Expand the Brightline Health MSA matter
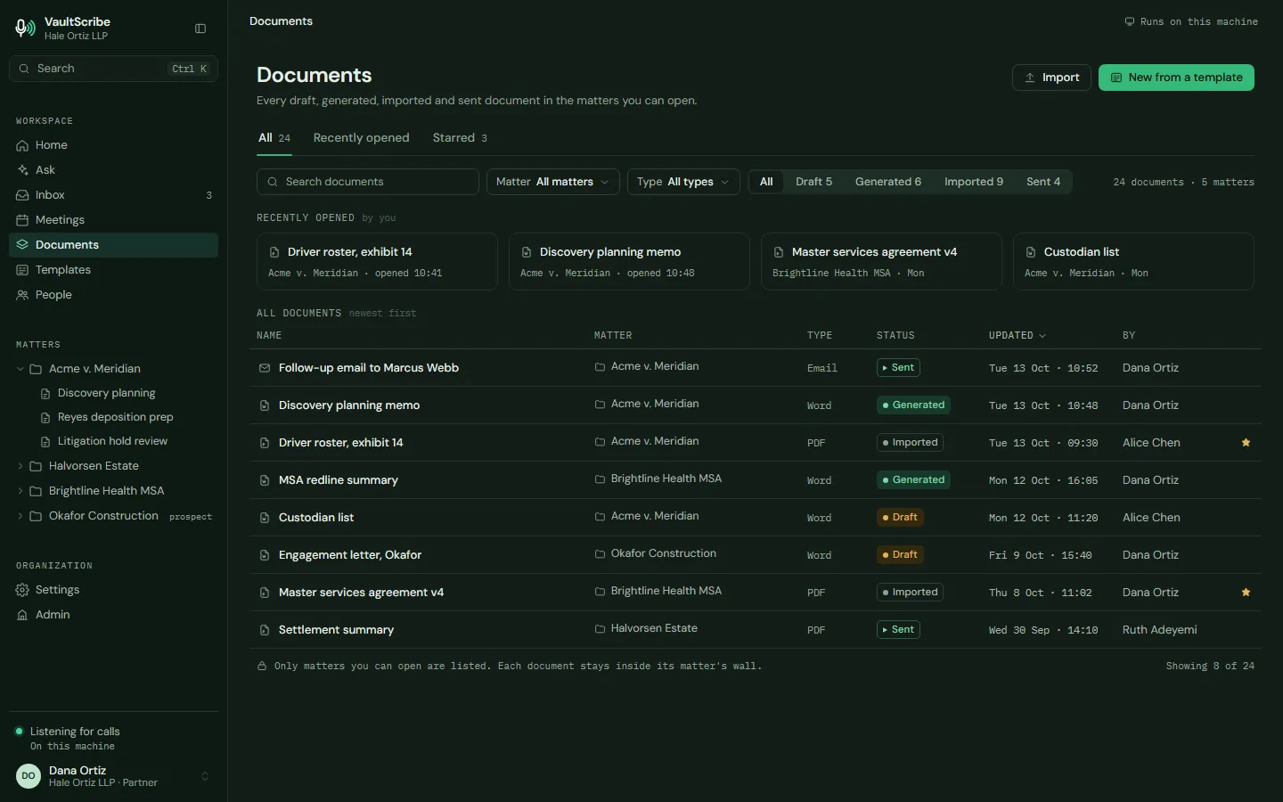This screenshot has width=1283, height=802. (x=20, y=491)
